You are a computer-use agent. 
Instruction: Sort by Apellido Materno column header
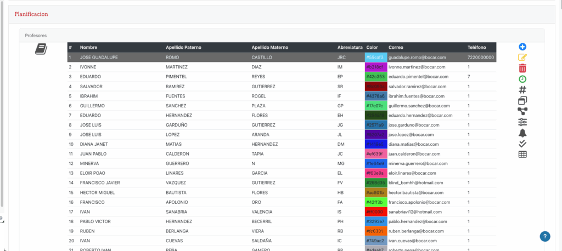pyautogui.click(x=270, y=47)
